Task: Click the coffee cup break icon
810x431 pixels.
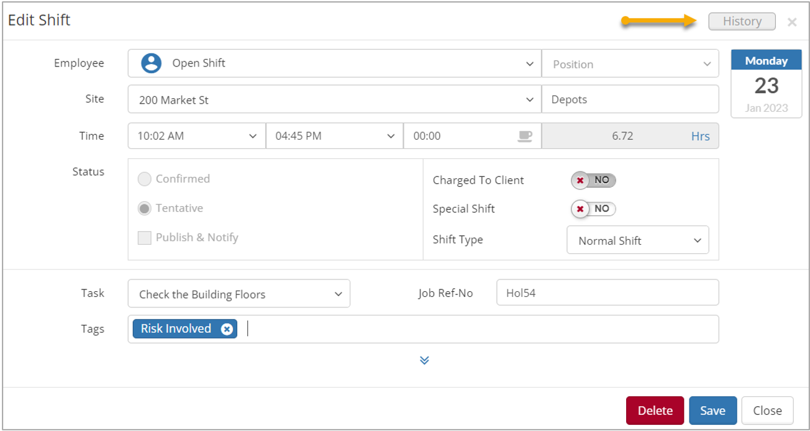Action: [x=525, y=136]
